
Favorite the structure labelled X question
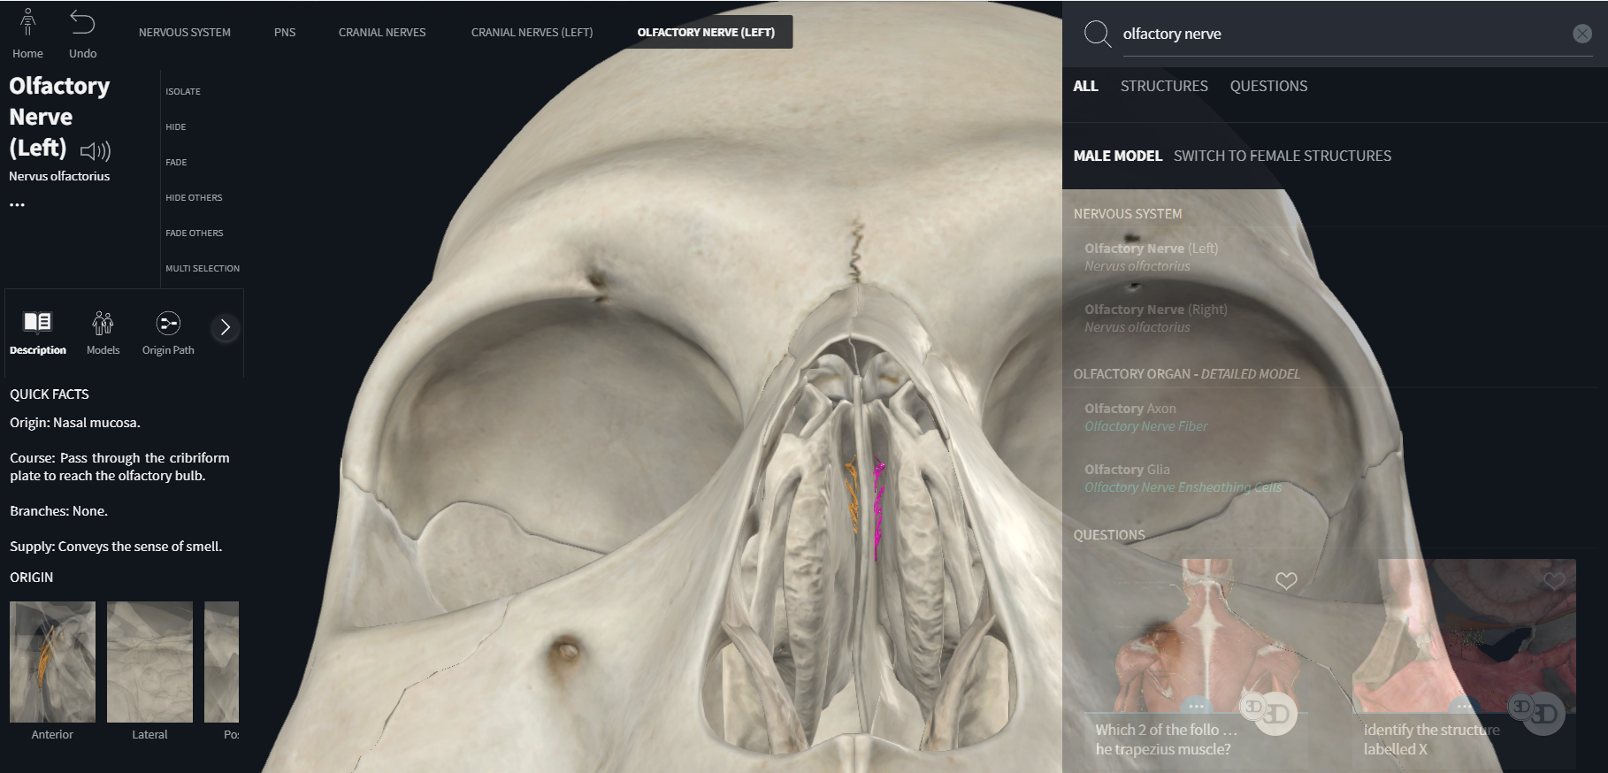[1554, 581]
